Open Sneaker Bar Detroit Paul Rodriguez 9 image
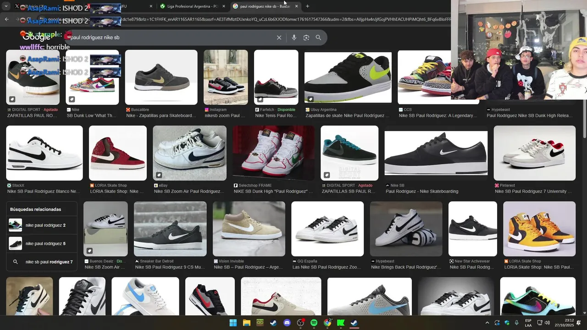Screen dimensions: 587x330 point(170,229)
